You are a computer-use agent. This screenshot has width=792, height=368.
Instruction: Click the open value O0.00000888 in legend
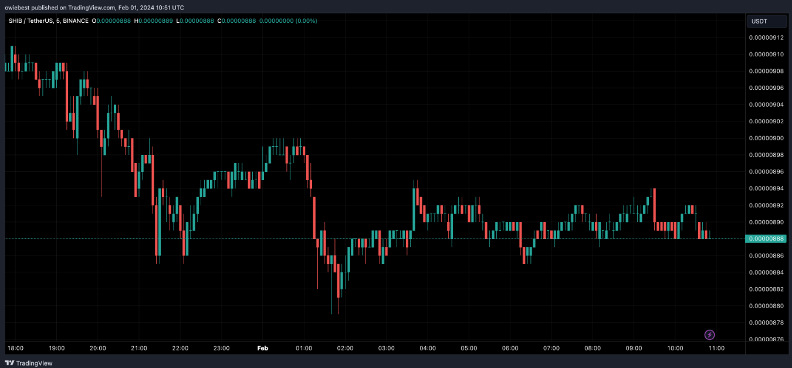(x=112, y=21)
